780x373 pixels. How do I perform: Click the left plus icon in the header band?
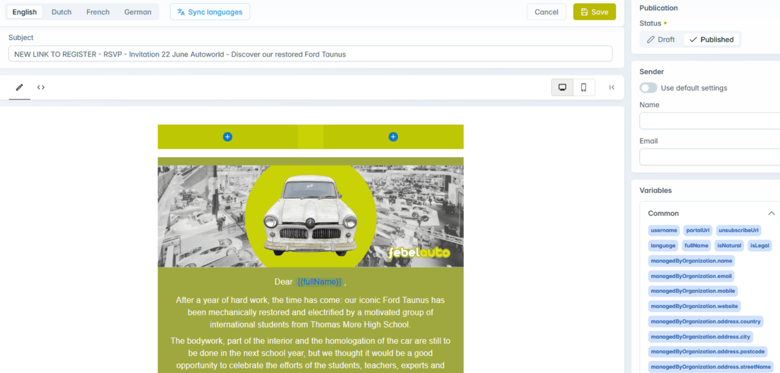pyautogui.click(x=227, y=137)
